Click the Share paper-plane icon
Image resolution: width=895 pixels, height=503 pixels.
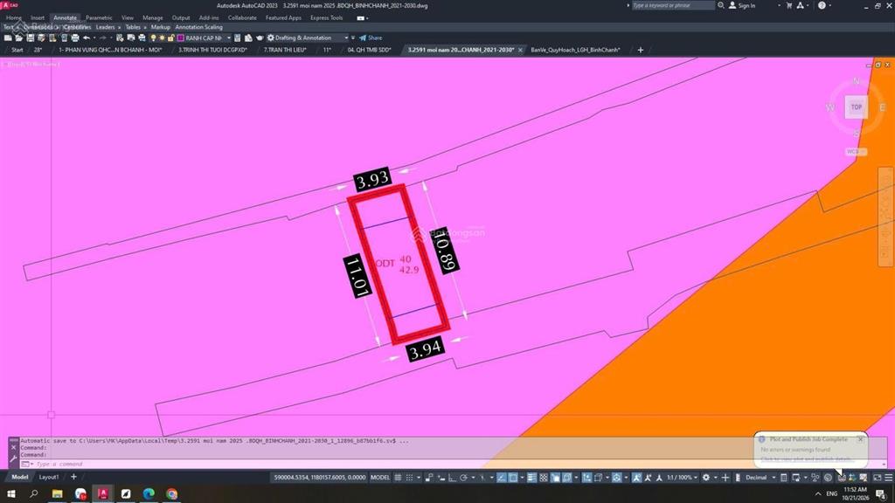(x=363, y=38)
